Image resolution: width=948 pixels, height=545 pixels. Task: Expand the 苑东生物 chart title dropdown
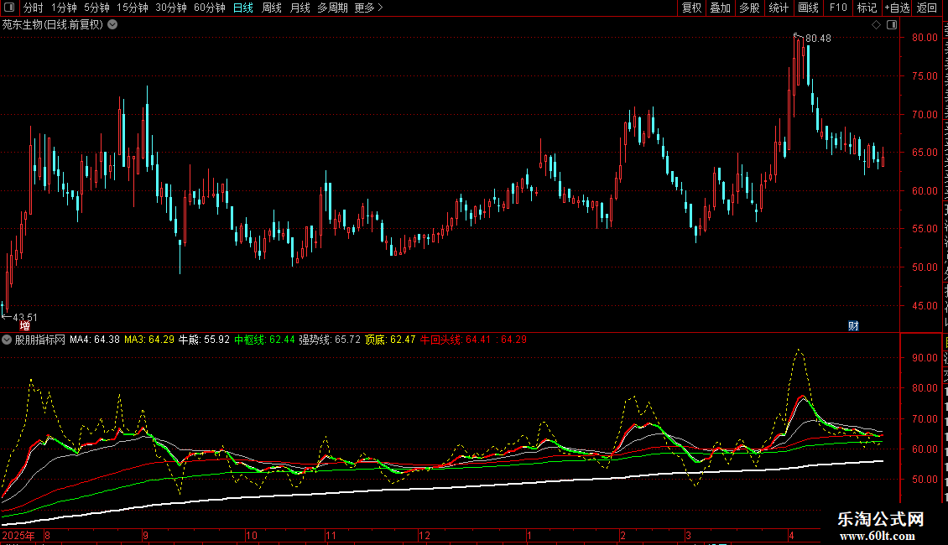tap(112, 25)
